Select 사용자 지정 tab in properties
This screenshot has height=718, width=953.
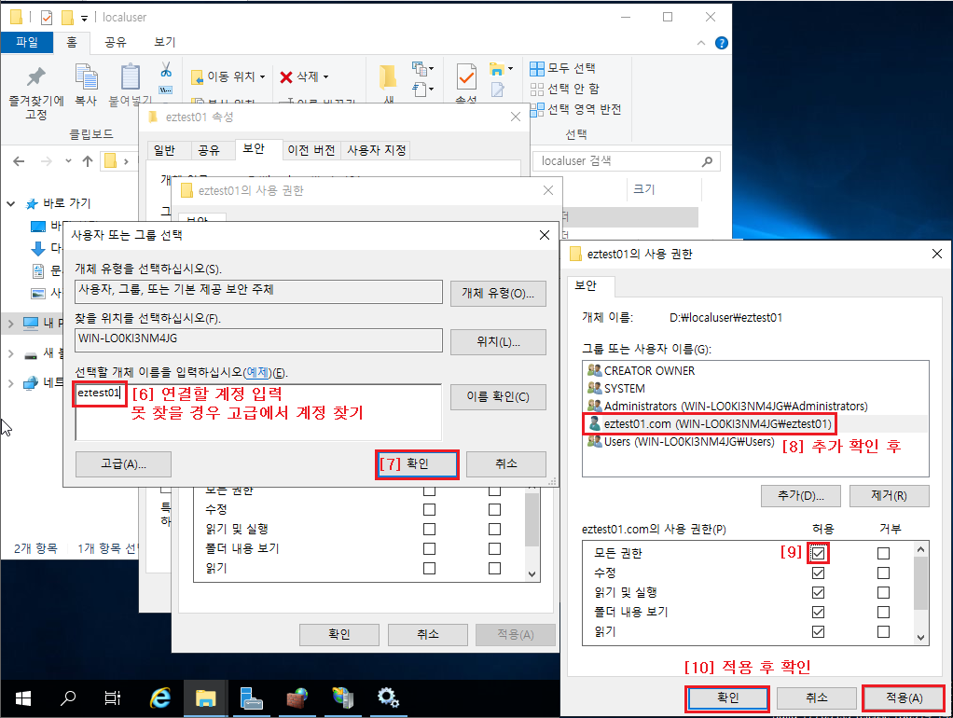[x=376, y=150]
